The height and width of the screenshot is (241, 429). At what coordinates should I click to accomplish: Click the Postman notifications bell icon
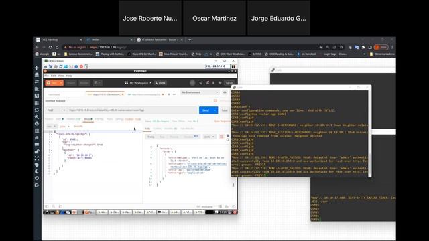click(214, 83)
